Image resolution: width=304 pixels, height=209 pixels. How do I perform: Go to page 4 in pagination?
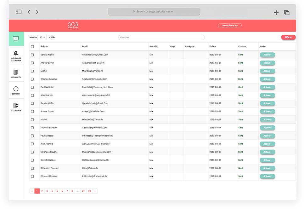[52, 191]
